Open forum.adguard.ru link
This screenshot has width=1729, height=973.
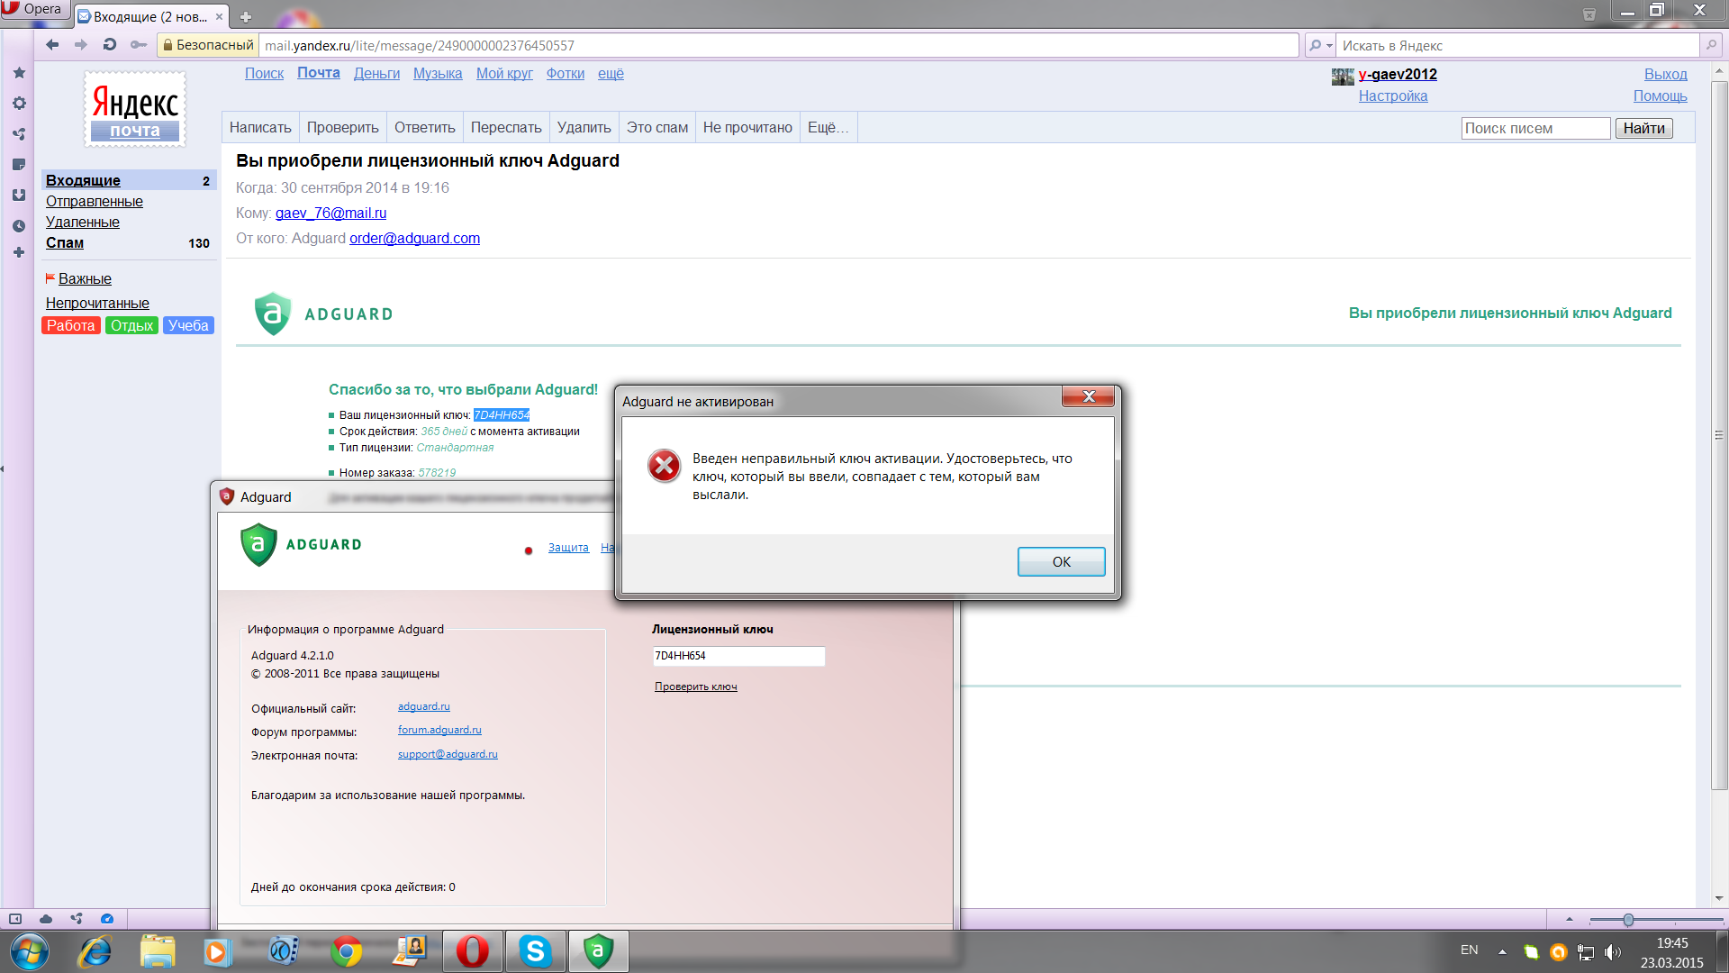point(439,731)
